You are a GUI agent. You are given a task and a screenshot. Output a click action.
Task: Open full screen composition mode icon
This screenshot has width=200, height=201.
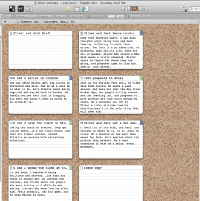coord(12,9)
